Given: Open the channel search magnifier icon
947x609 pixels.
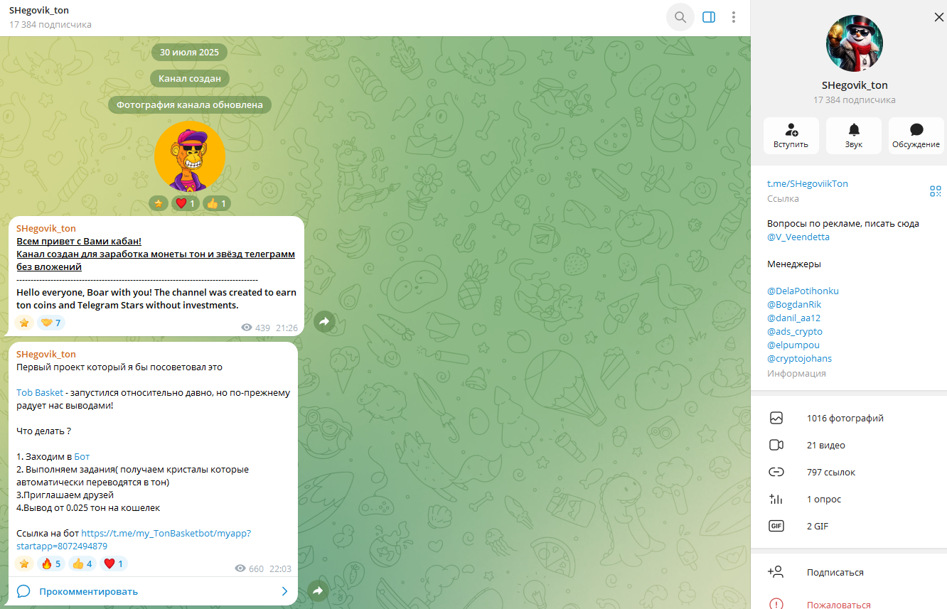Looking at the screenshot, I should tap(680, 17).
